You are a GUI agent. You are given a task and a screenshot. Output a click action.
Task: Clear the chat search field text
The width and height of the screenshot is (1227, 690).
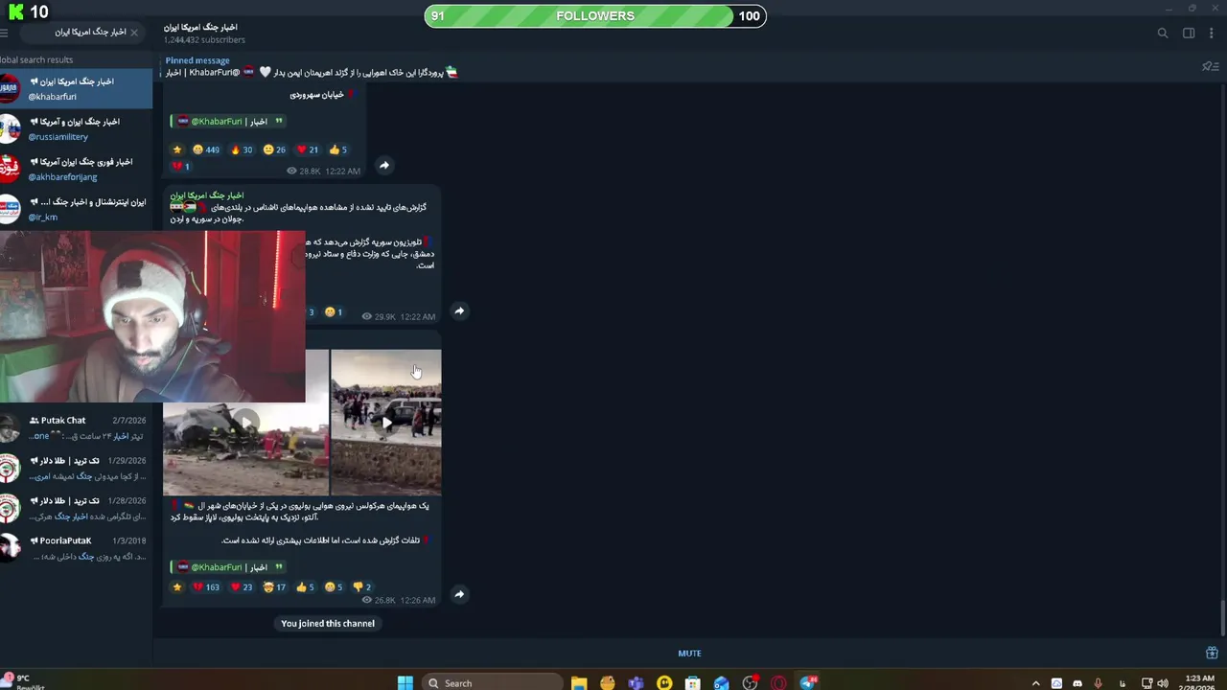tap(134, 32)
